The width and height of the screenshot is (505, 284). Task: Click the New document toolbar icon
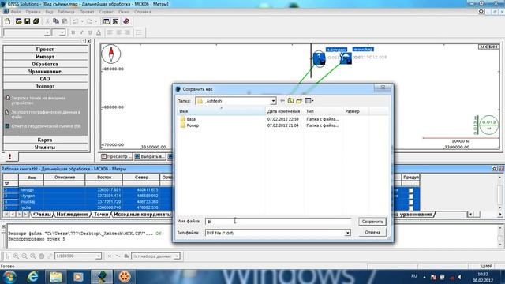8,21
